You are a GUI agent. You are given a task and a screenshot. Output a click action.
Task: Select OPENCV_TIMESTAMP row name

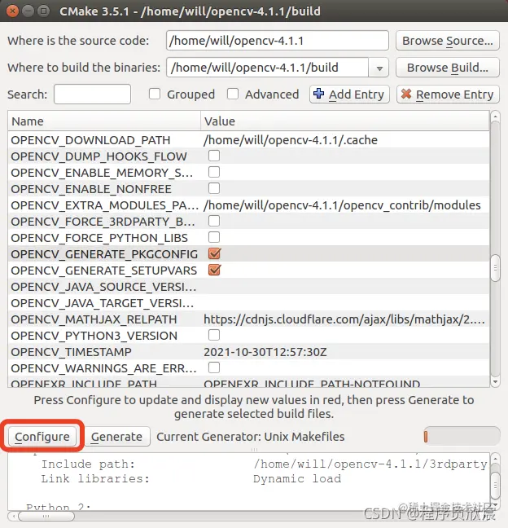click(71, 352)
